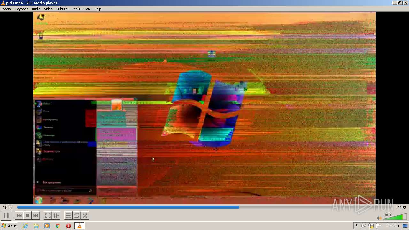Open the Help menu
Image resolution: width=409 pixels, height=230 pixels.
coord(97,9)
